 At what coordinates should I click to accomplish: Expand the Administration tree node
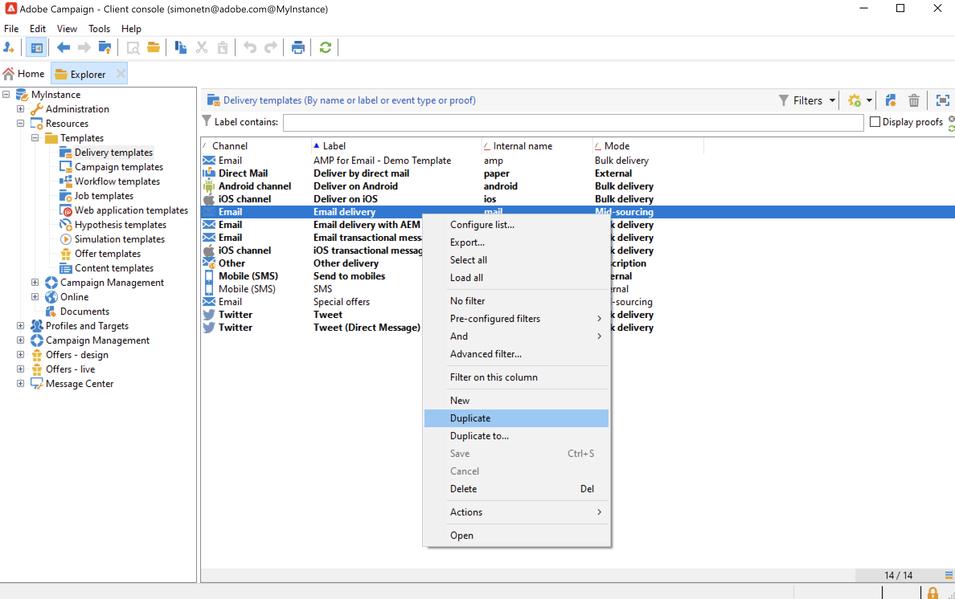pos(20,109)
